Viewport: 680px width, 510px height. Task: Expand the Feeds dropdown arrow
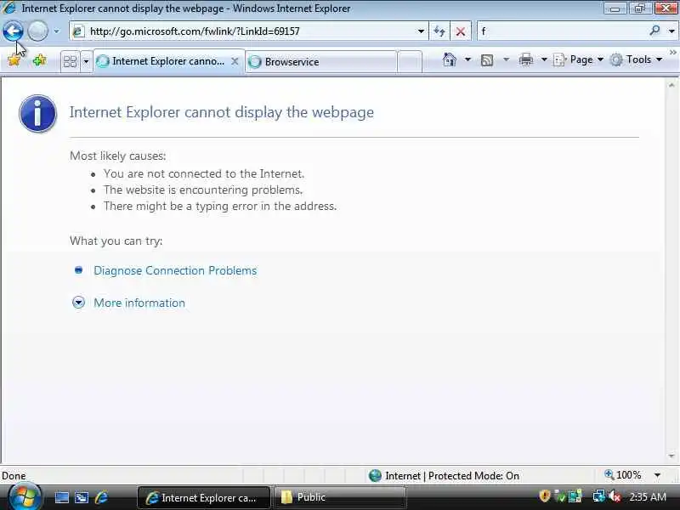pos(506,59)
